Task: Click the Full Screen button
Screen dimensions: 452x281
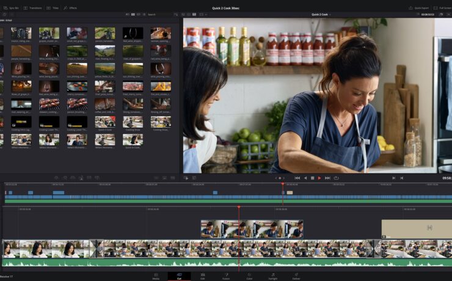Action: pos(443,8)
